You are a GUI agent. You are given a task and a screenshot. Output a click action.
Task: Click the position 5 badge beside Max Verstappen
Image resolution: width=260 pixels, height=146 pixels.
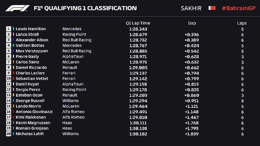[9, 51]
